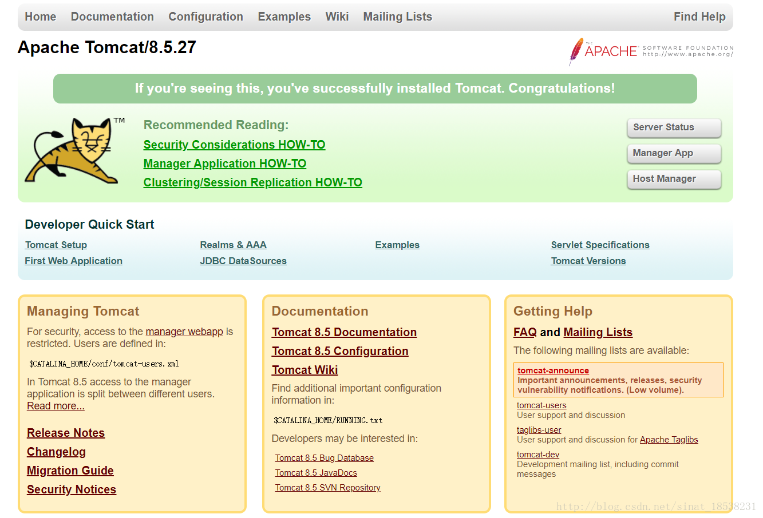The image size is (763, 518).
Task: Open Tomcat 8.5 Documentation link
Action: click(x=344, y=332)
